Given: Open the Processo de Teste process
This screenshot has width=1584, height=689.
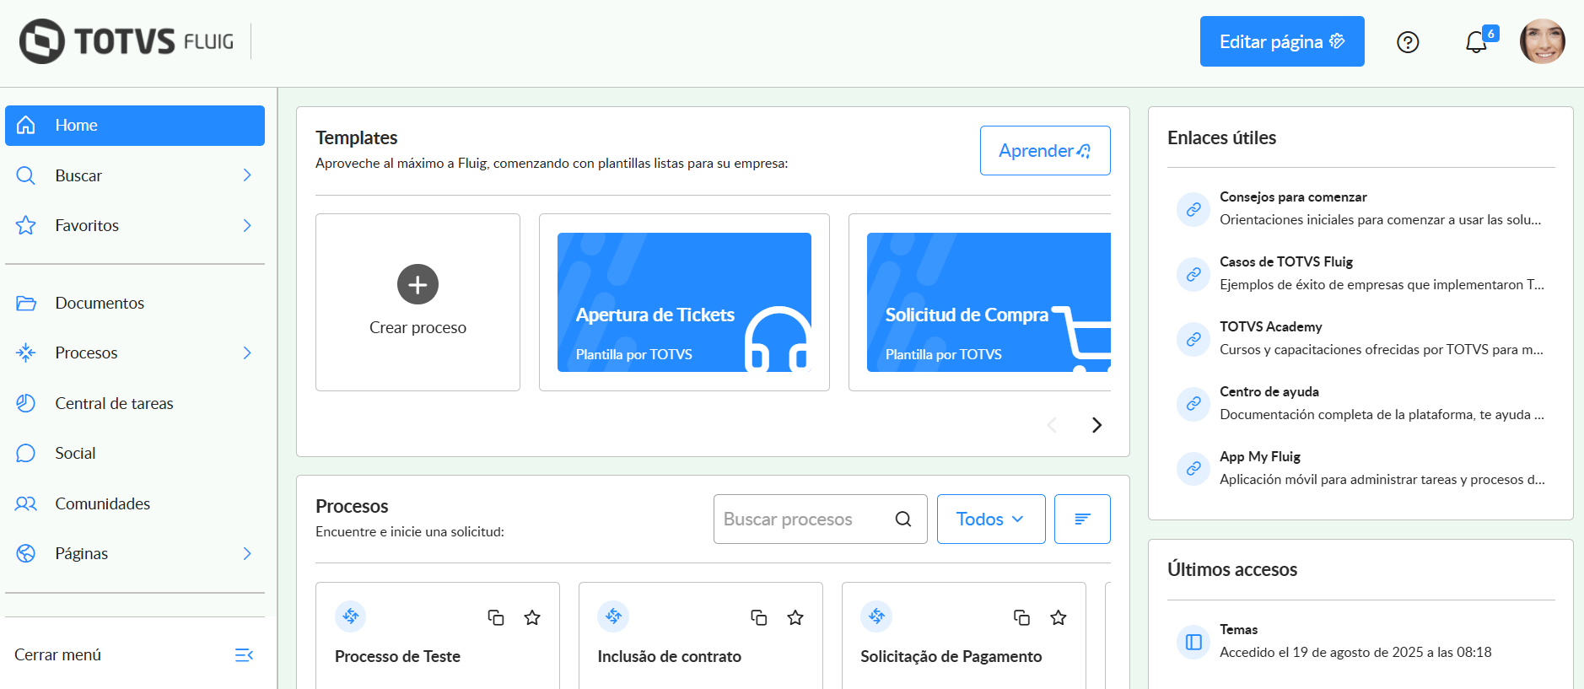Looking at the screenshot, I should click(397, 656).
